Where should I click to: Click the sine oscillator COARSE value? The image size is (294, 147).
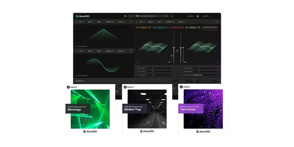tap(113, 51)
